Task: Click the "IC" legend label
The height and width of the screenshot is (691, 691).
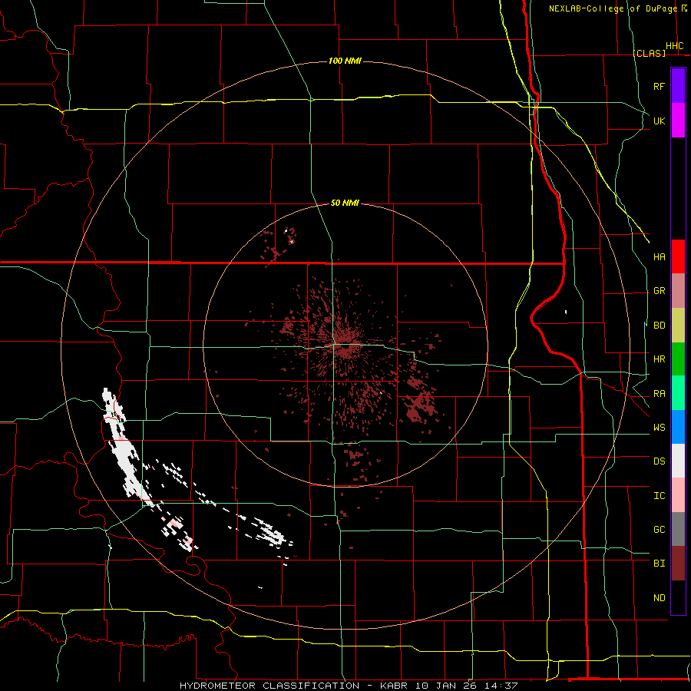Action: click(x=659, y=495)
